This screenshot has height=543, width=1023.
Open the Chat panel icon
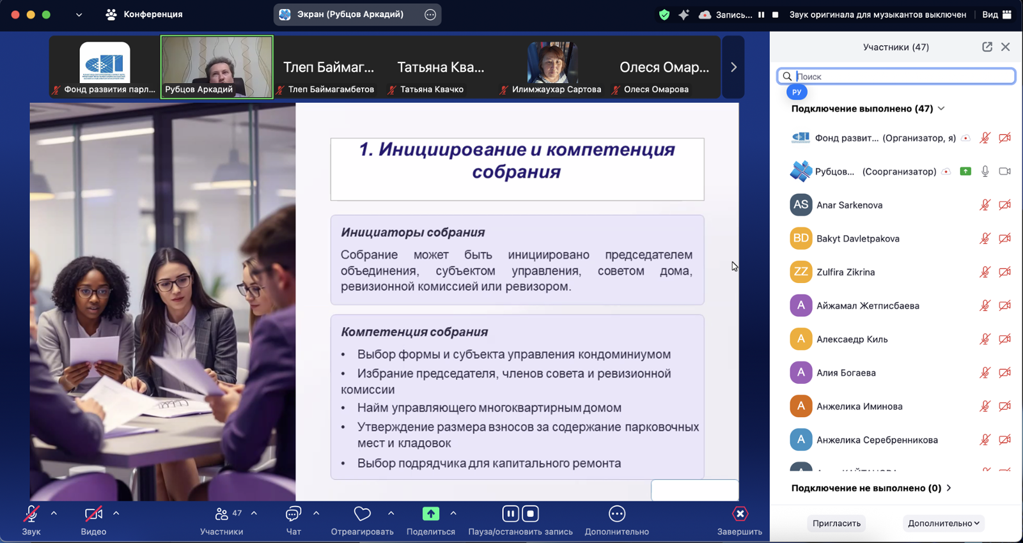[293, 514]
